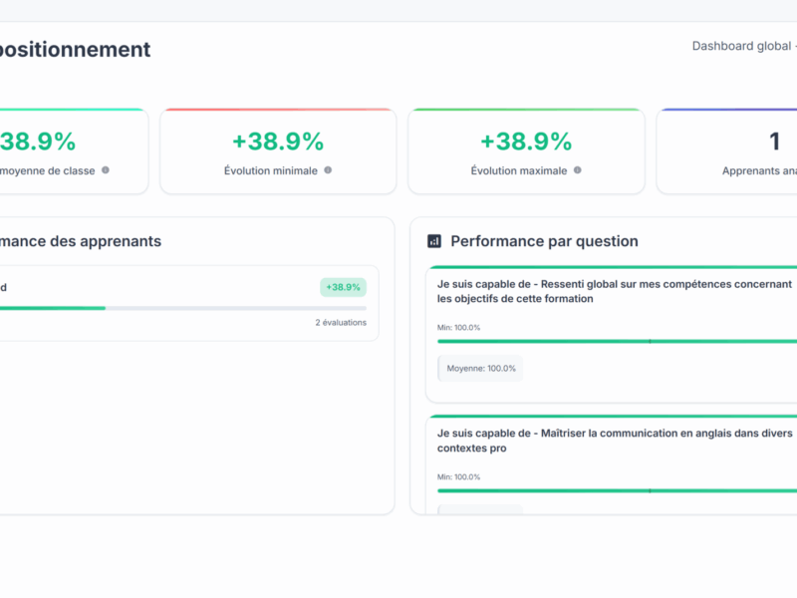Click the learner evolution progress bar
797x598 pixels.
point(179,308)
